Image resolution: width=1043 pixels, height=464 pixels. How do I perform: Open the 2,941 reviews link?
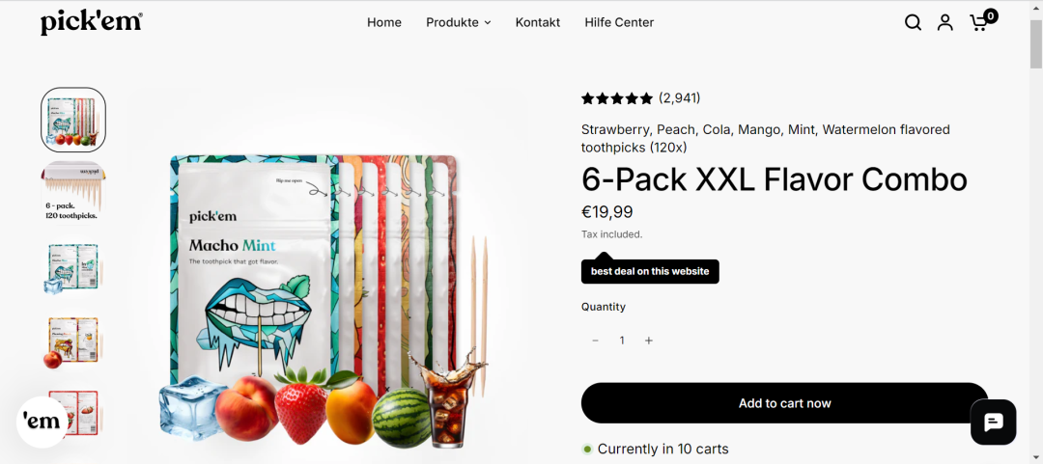(680, 98)
